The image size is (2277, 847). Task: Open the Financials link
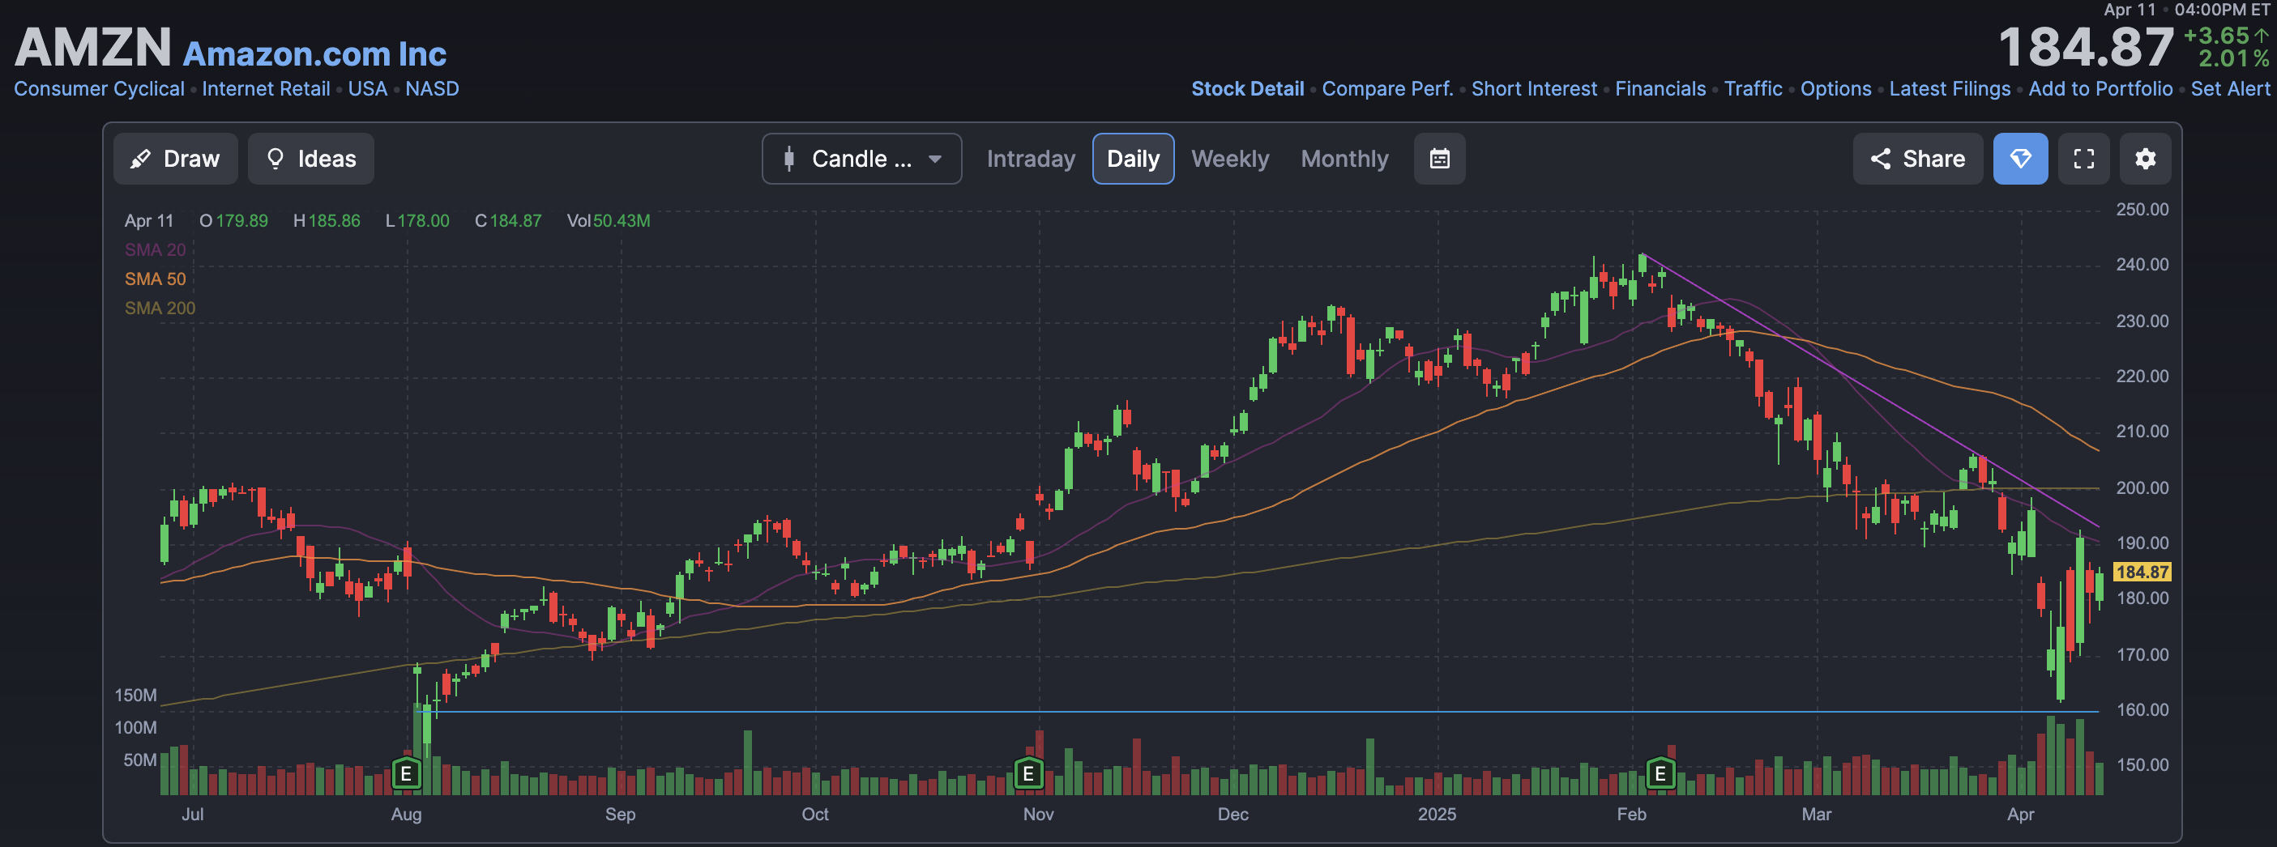tap(1660, 89)
